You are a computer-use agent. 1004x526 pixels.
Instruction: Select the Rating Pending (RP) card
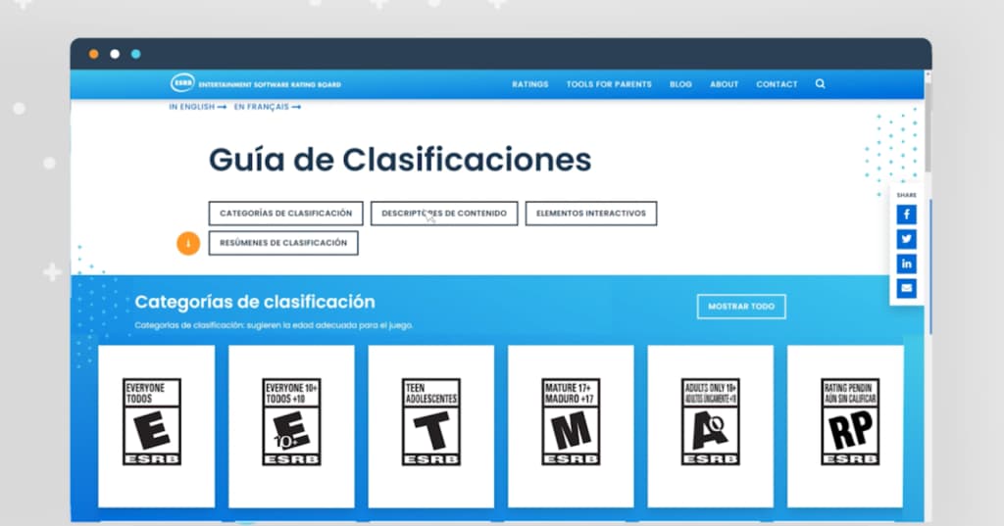845,426
